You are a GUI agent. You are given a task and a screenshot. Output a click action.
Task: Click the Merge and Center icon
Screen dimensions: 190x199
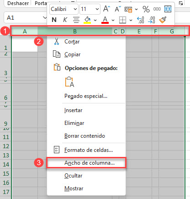(168, 9)
